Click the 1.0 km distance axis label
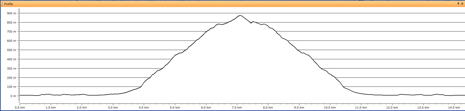465x111 pixels. pos(51,107)
